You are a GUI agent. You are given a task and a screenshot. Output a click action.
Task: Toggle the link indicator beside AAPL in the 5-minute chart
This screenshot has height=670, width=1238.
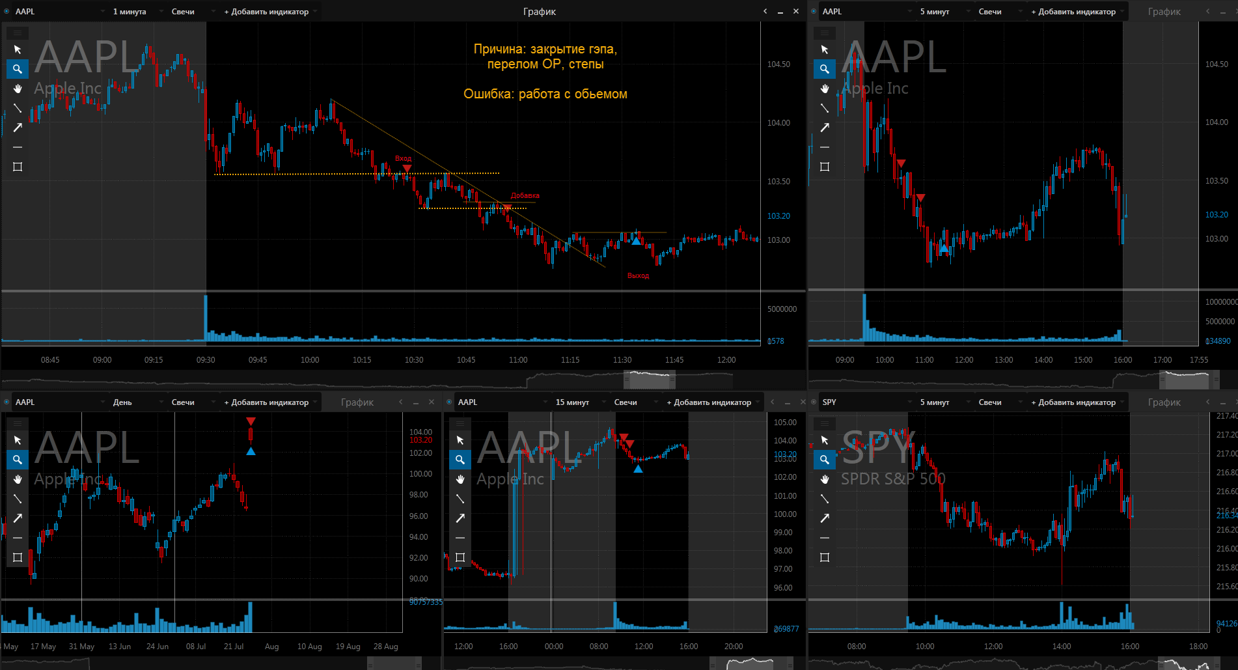(x=814, y=11)
